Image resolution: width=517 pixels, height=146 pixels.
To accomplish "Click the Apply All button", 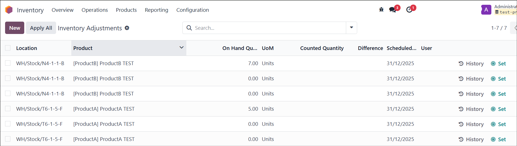I will pyautogui.click(x=41, y=28).
